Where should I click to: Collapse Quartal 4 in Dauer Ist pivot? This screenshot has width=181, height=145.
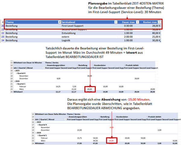click(17, 73)
